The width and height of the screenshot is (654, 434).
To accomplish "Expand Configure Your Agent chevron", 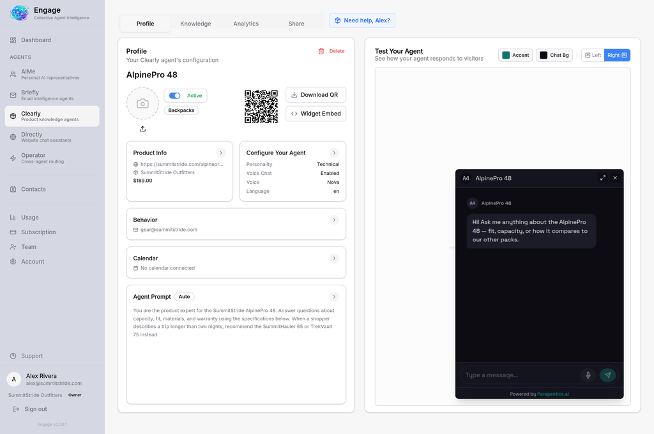I will coord(334,153).
